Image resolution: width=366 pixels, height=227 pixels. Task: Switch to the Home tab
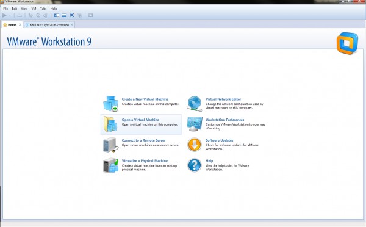[12, 25]
